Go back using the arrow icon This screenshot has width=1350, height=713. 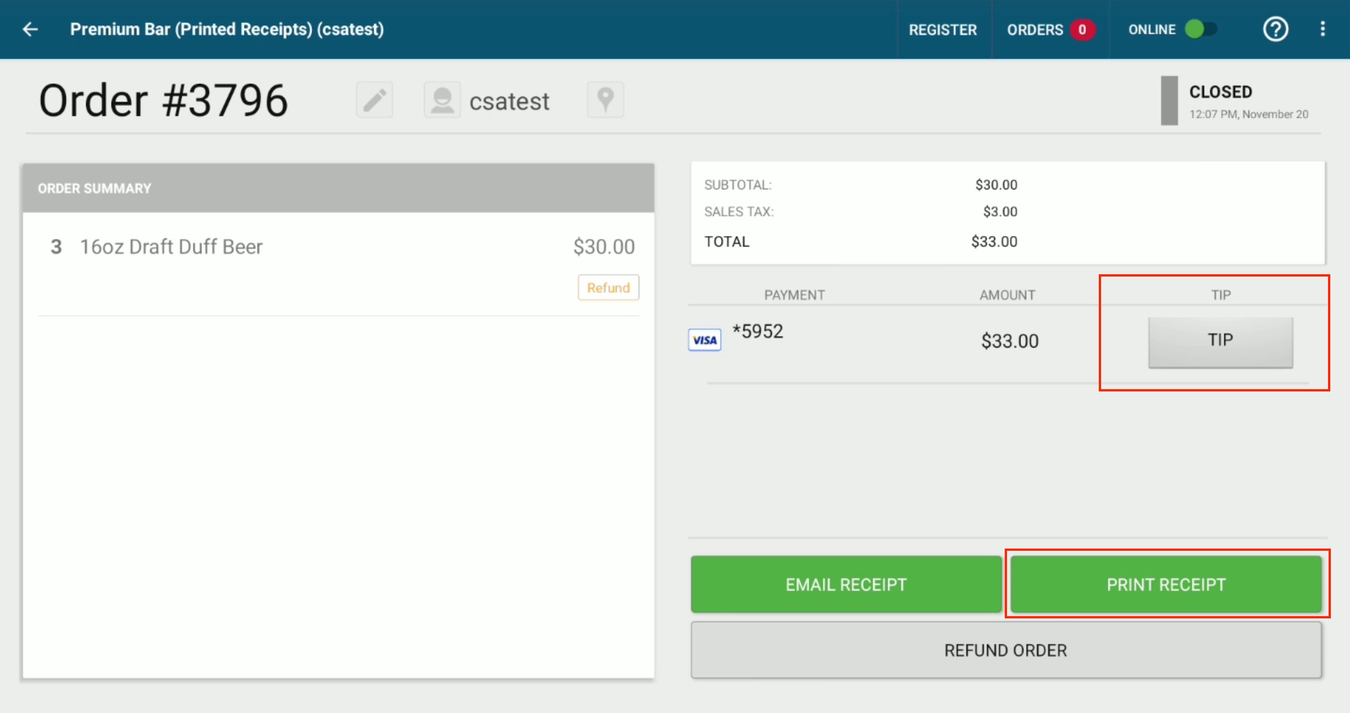pyautogui.click(x=30, y=29)
